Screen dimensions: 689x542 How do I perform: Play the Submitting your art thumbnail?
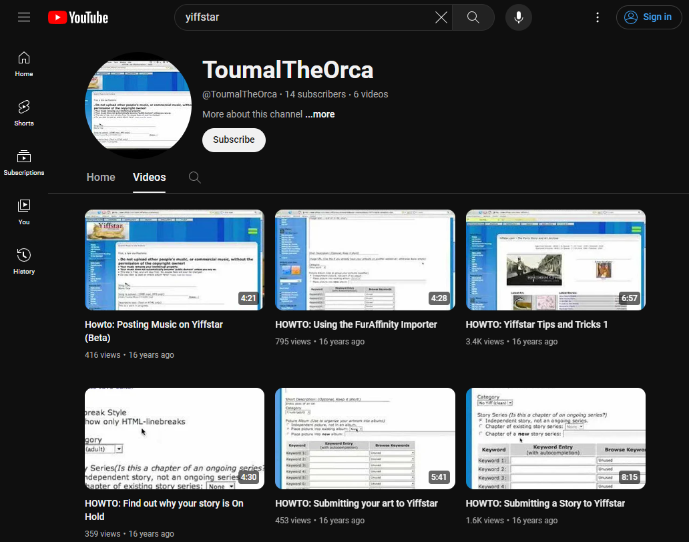point(365,439)
